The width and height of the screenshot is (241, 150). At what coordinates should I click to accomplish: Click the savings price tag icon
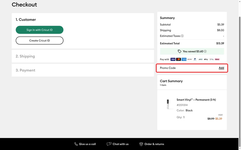(179, 51)
